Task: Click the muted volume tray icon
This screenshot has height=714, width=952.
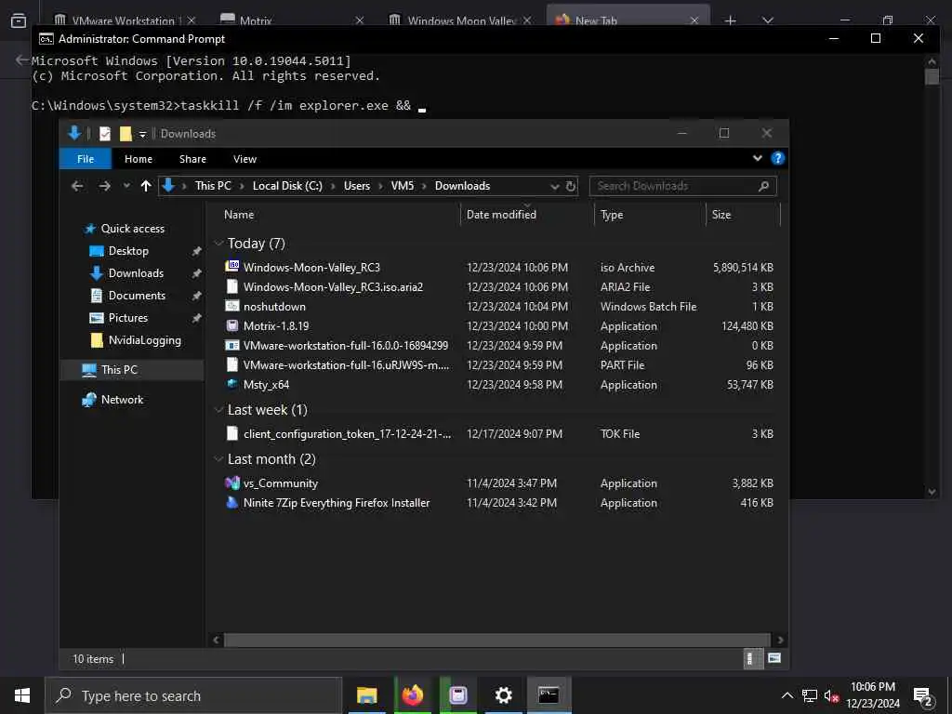Action: [x=831, y=695]
